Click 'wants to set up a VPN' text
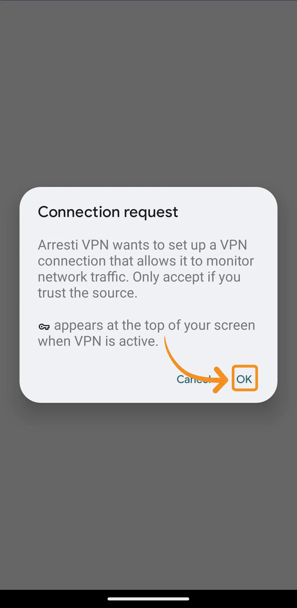This screenshot has height=608, width=297. pyautogui.click(x=180, y=245)
